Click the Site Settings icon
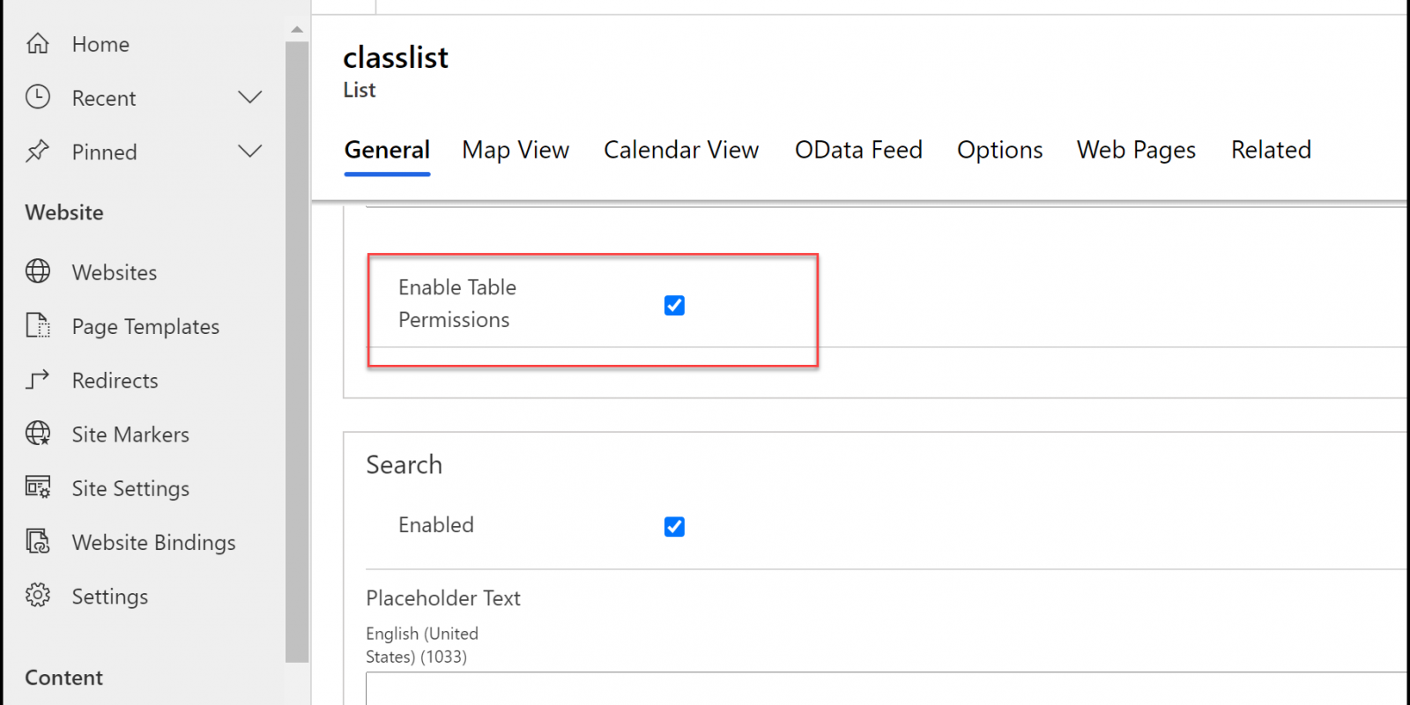Screen dimensions: 1410x705 38,487
